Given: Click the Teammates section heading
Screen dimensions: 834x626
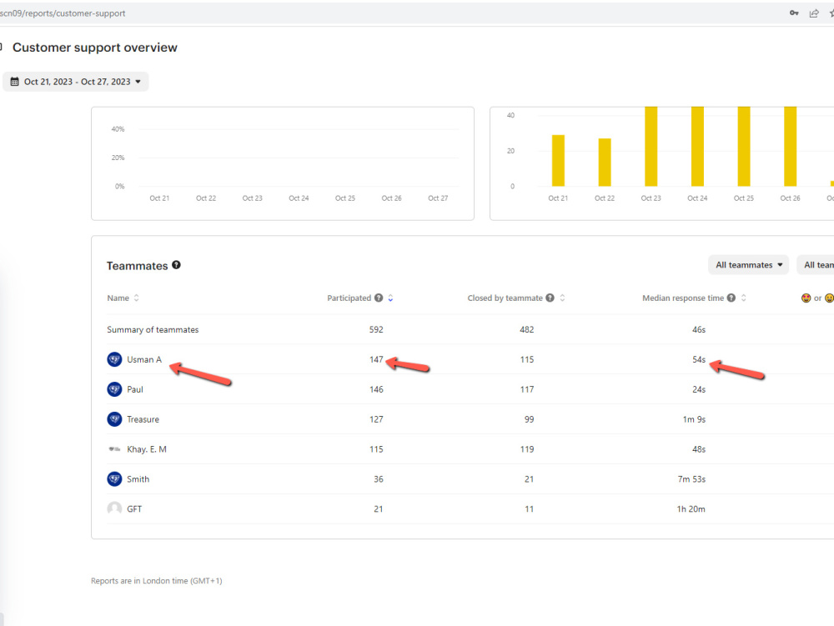Looking at the screenshot, I should [138, 266].
